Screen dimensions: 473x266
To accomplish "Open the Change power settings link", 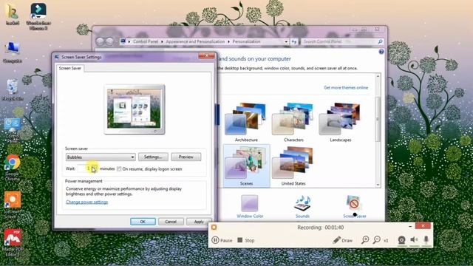I will 87,202.
